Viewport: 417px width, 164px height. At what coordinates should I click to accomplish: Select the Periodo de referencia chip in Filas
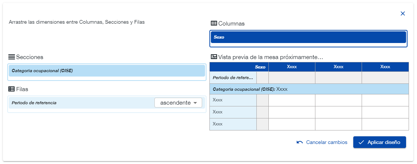point(107,103)
